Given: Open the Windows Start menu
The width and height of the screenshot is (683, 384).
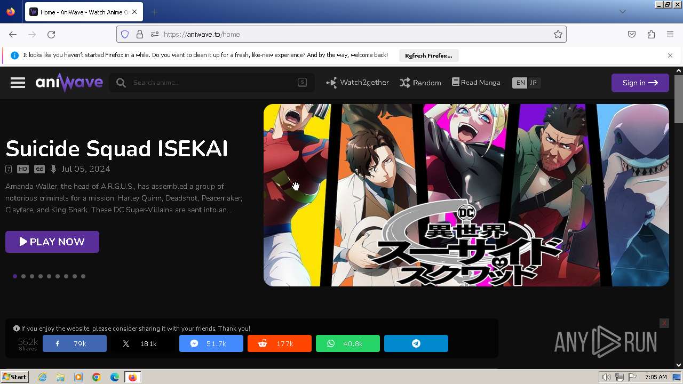Looking at the screenshot, I should pos(14,377).
